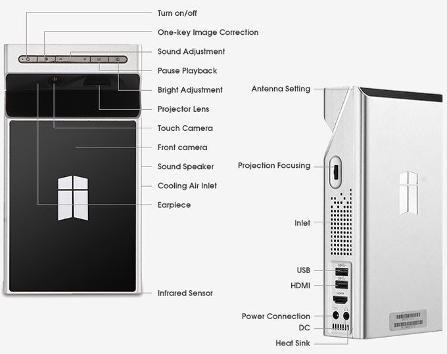Click the 'One-key Image Correction' label

tap(208, 32)
